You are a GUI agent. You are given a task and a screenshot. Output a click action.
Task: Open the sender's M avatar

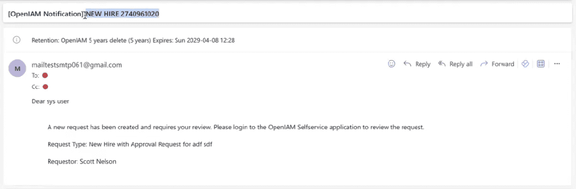pyautogui.click(x=17, y=68)
